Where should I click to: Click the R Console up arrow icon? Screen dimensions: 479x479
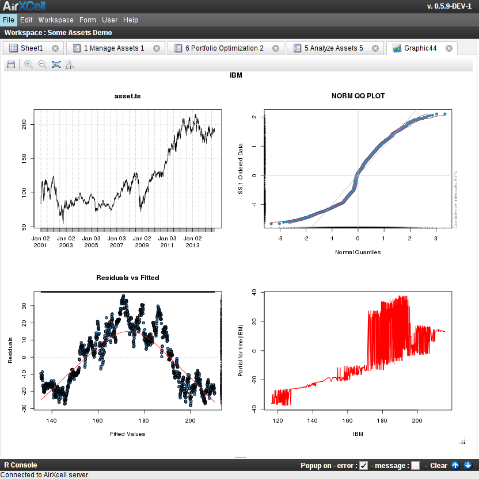click(x=455, y=465)
